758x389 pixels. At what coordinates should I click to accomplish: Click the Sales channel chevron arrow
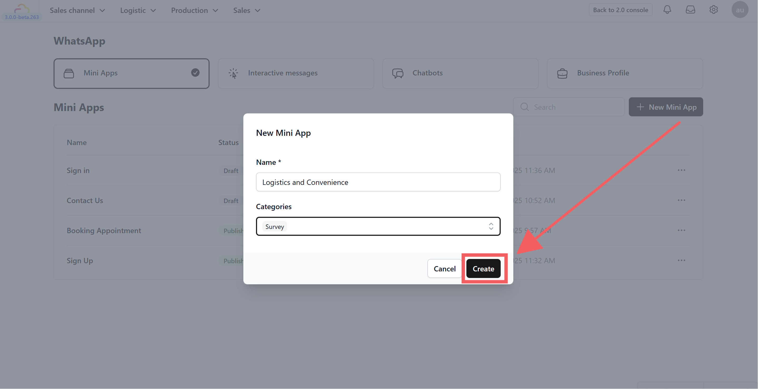(x=102, y=11)
